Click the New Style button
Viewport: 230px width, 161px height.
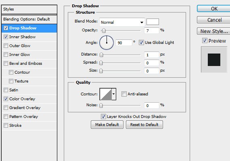[214, 31]
